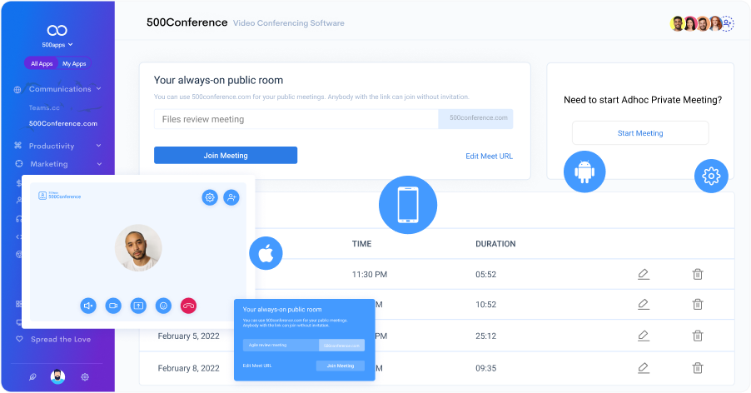Edit the 10:52 duration meeting
This screenshot has width=751, height=393.
coord(643,305)
